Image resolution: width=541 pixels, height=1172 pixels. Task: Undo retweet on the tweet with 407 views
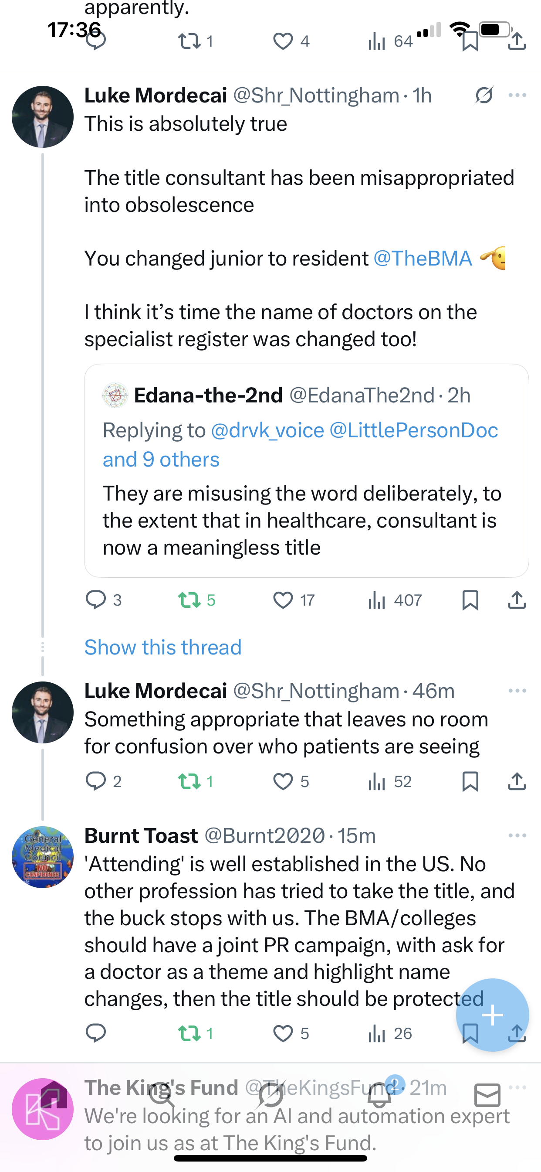189,600
